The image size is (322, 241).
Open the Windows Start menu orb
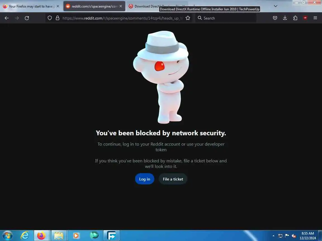(8, 236)
